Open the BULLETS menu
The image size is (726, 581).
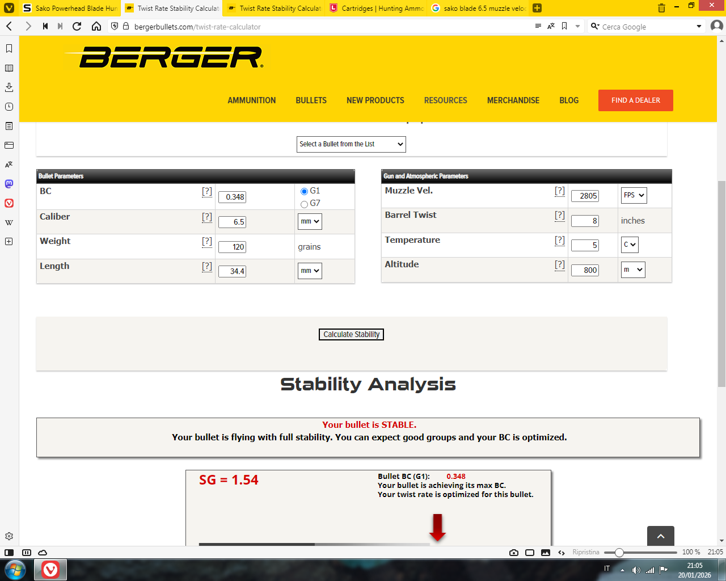tap(311, 100)
